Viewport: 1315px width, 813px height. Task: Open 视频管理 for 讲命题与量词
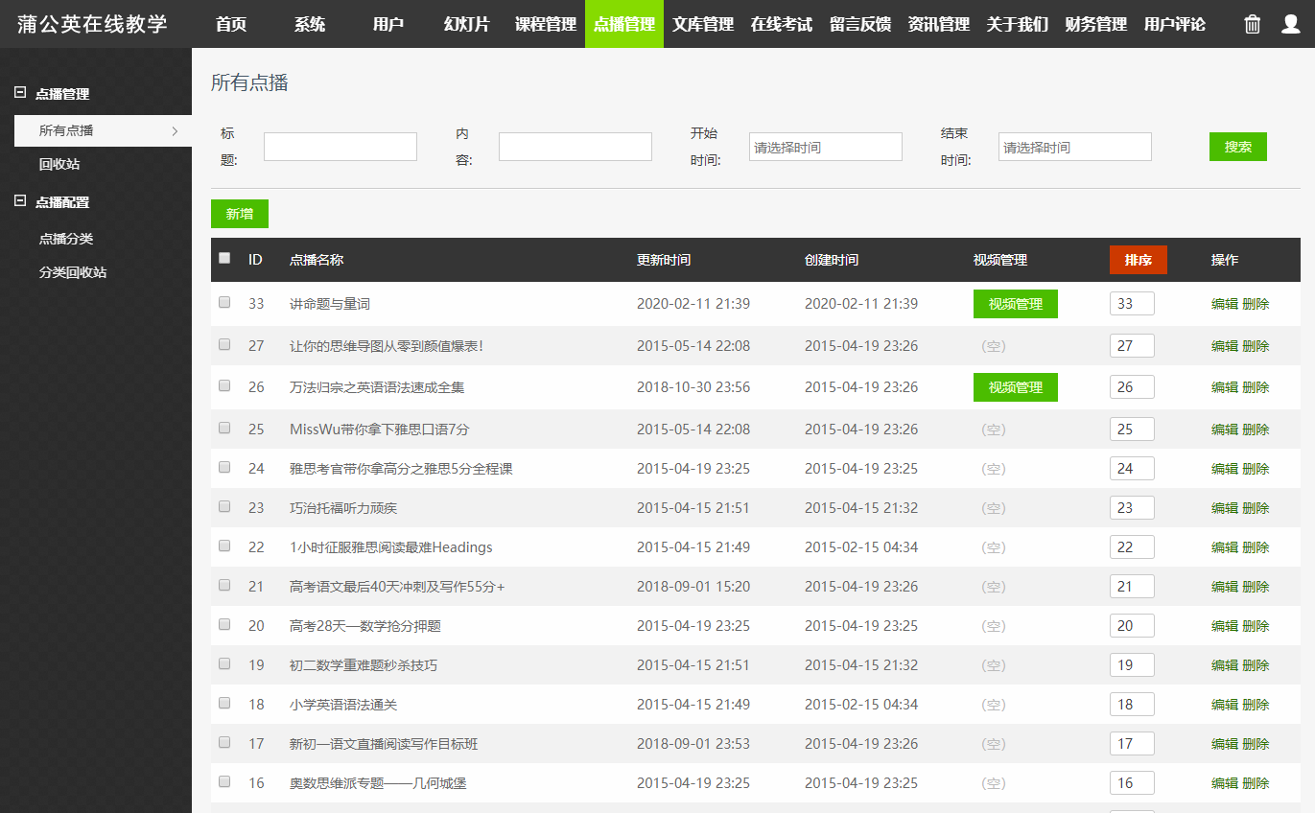1015,304
